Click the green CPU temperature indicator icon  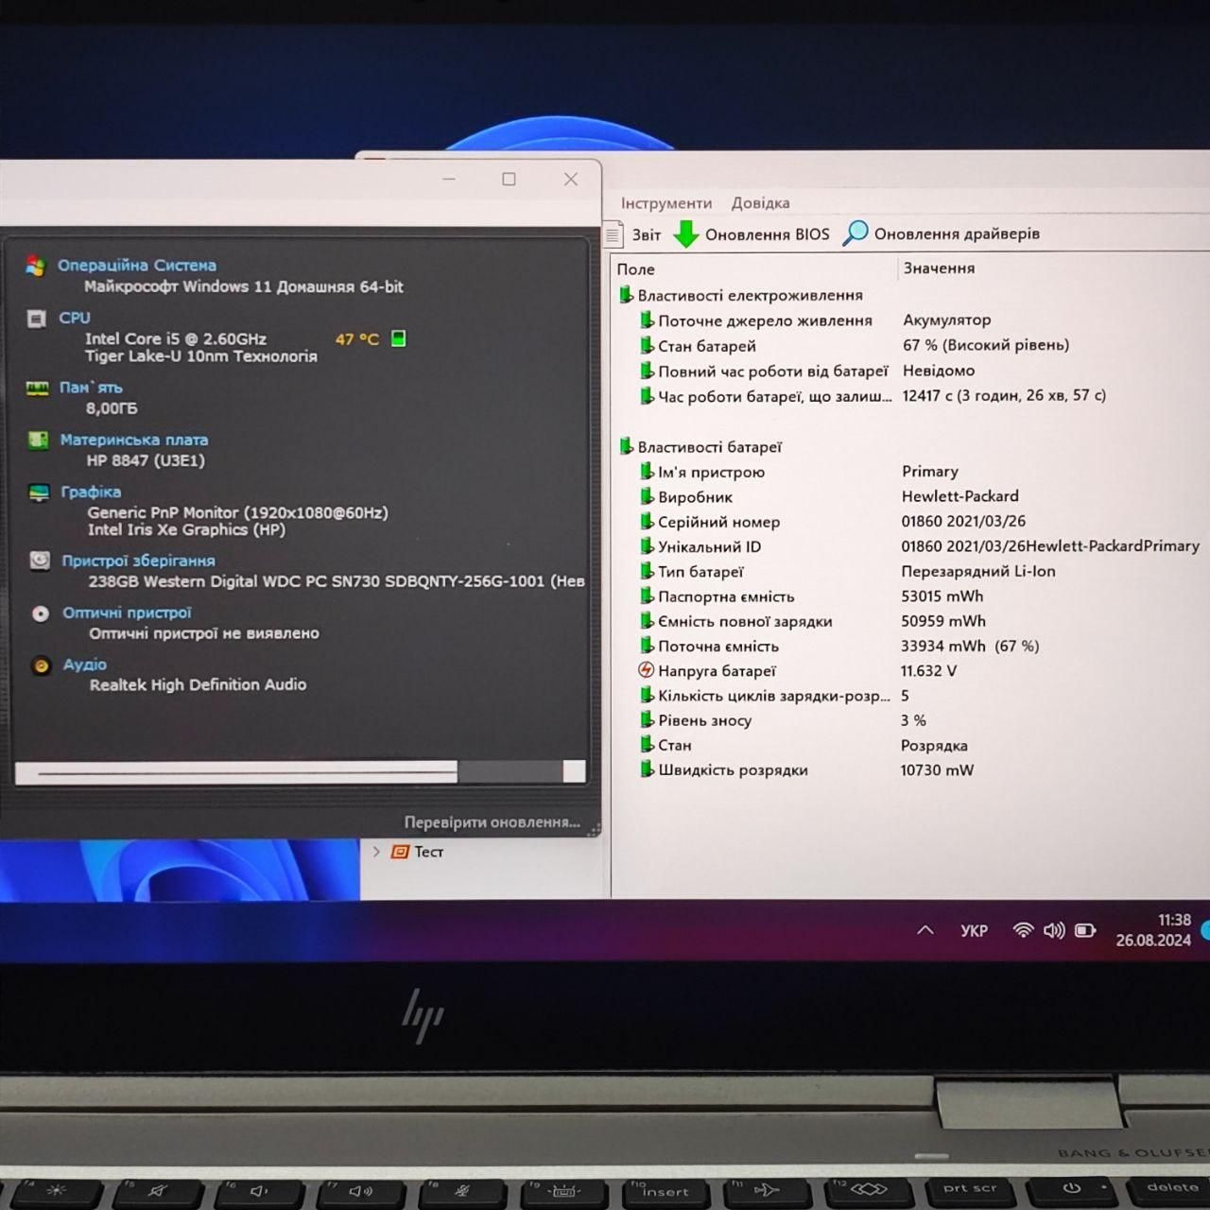point(399,338)
